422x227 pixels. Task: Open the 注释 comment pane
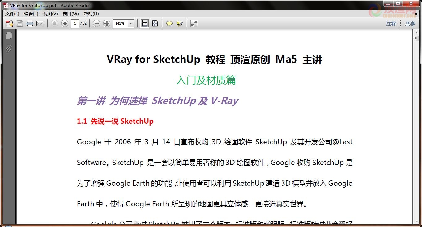pos(391,23)
